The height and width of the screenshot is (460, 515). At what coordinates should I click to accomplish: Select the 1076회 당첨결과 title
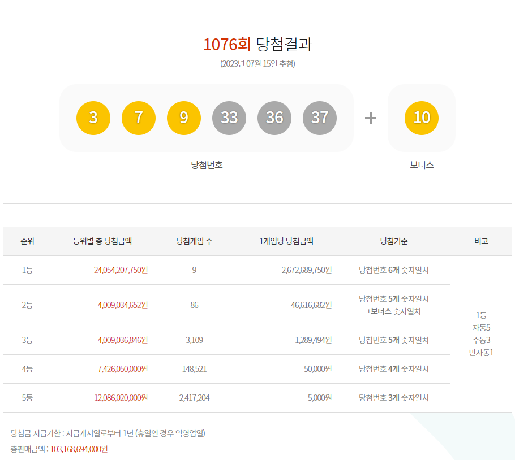(258, 44)
